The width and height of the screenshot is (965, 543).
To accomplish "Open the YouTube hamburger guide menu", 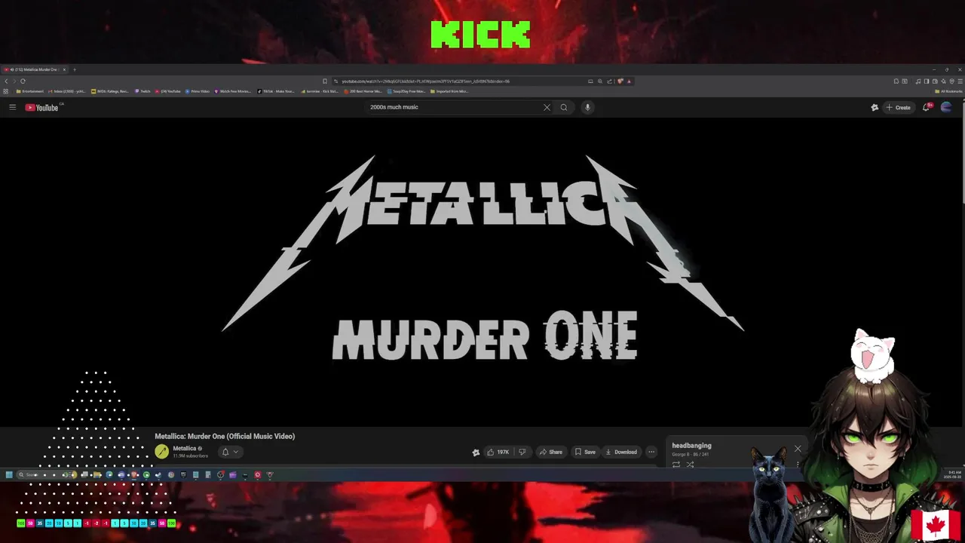I will [x=12, y=107].
